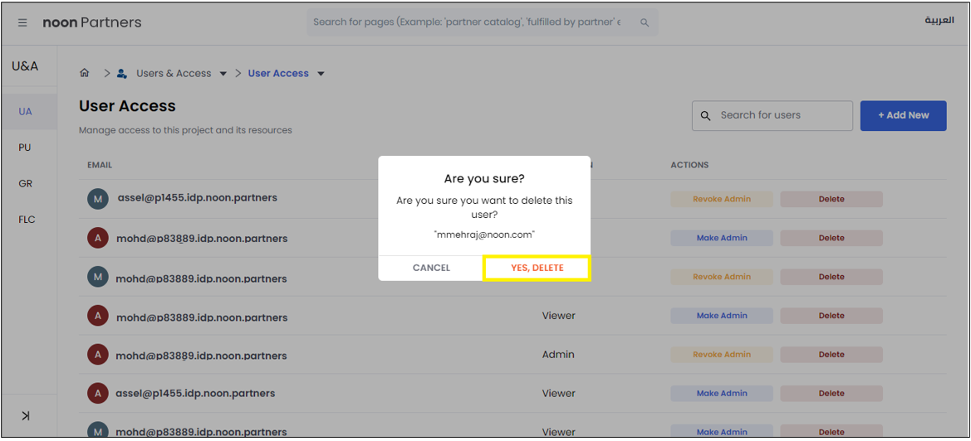Expand sidebar using bottom arrow icon
This screenshot has width=971, height=441.
click(x=26, y=415)
